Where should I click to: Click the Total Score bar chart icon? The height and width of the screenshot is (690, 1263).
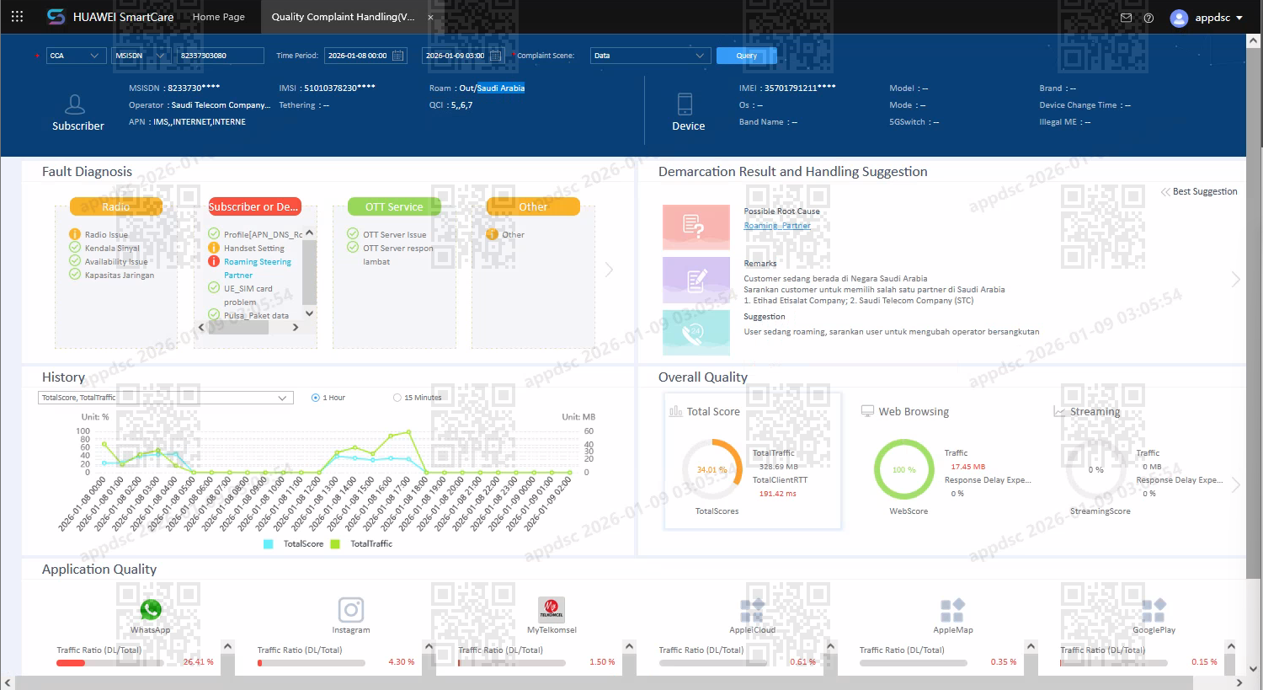(675, 411)
